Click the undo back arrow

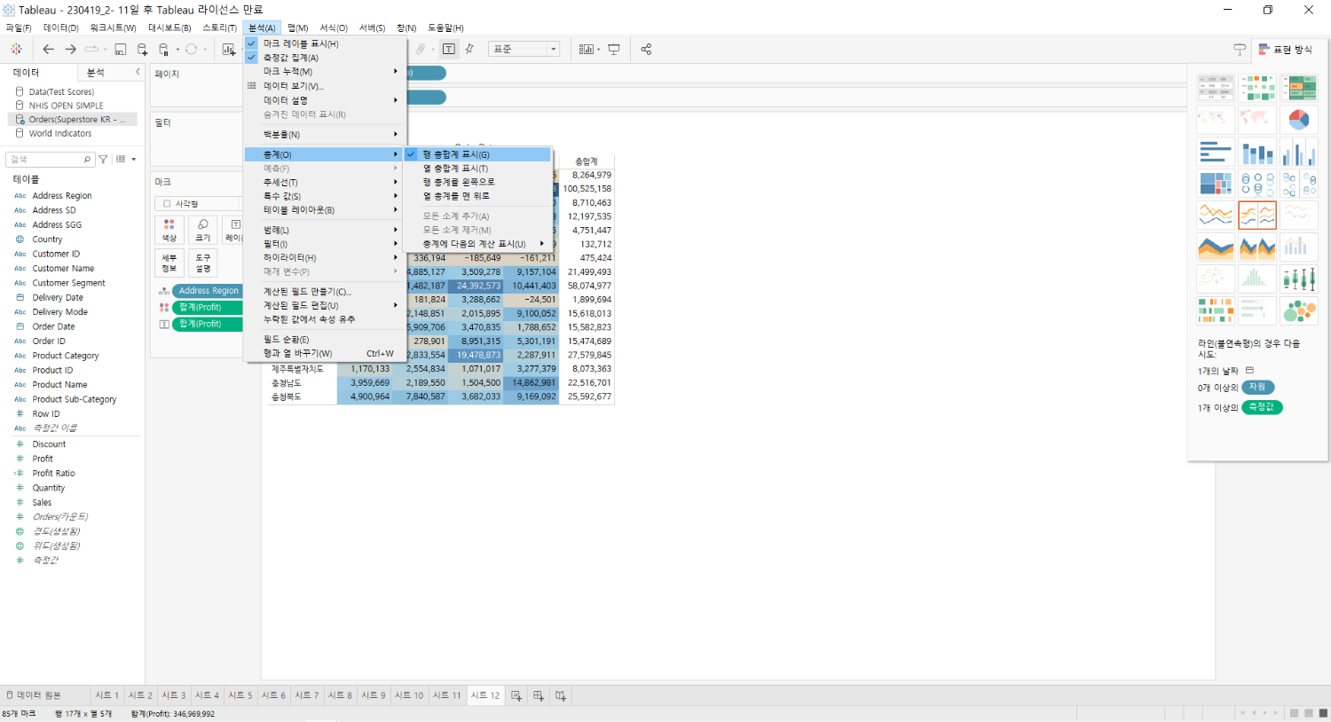[x=48, y=50]
